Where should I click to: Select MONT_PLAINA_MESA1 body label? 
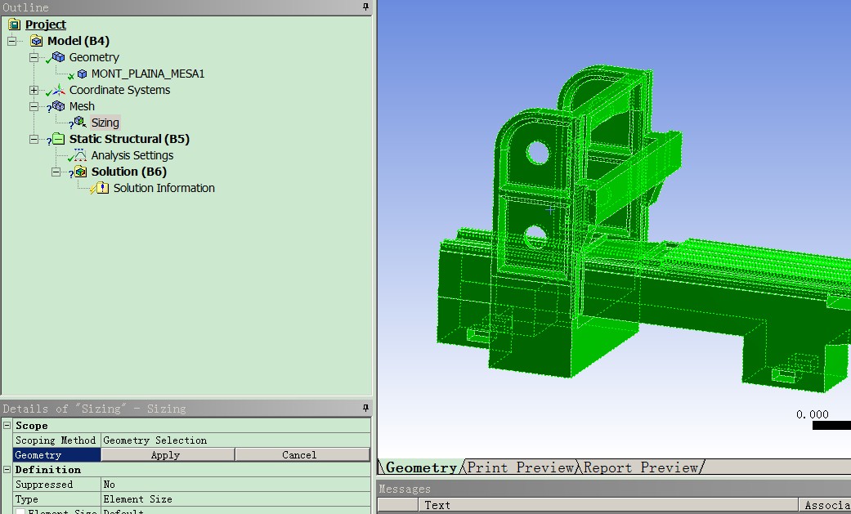148,74
